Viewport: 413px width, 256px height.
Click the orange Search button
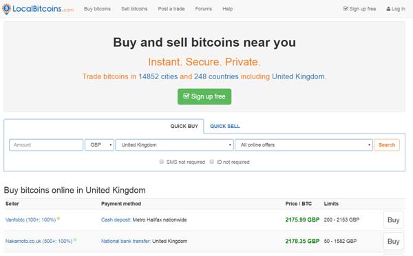(x=387, y=145)
